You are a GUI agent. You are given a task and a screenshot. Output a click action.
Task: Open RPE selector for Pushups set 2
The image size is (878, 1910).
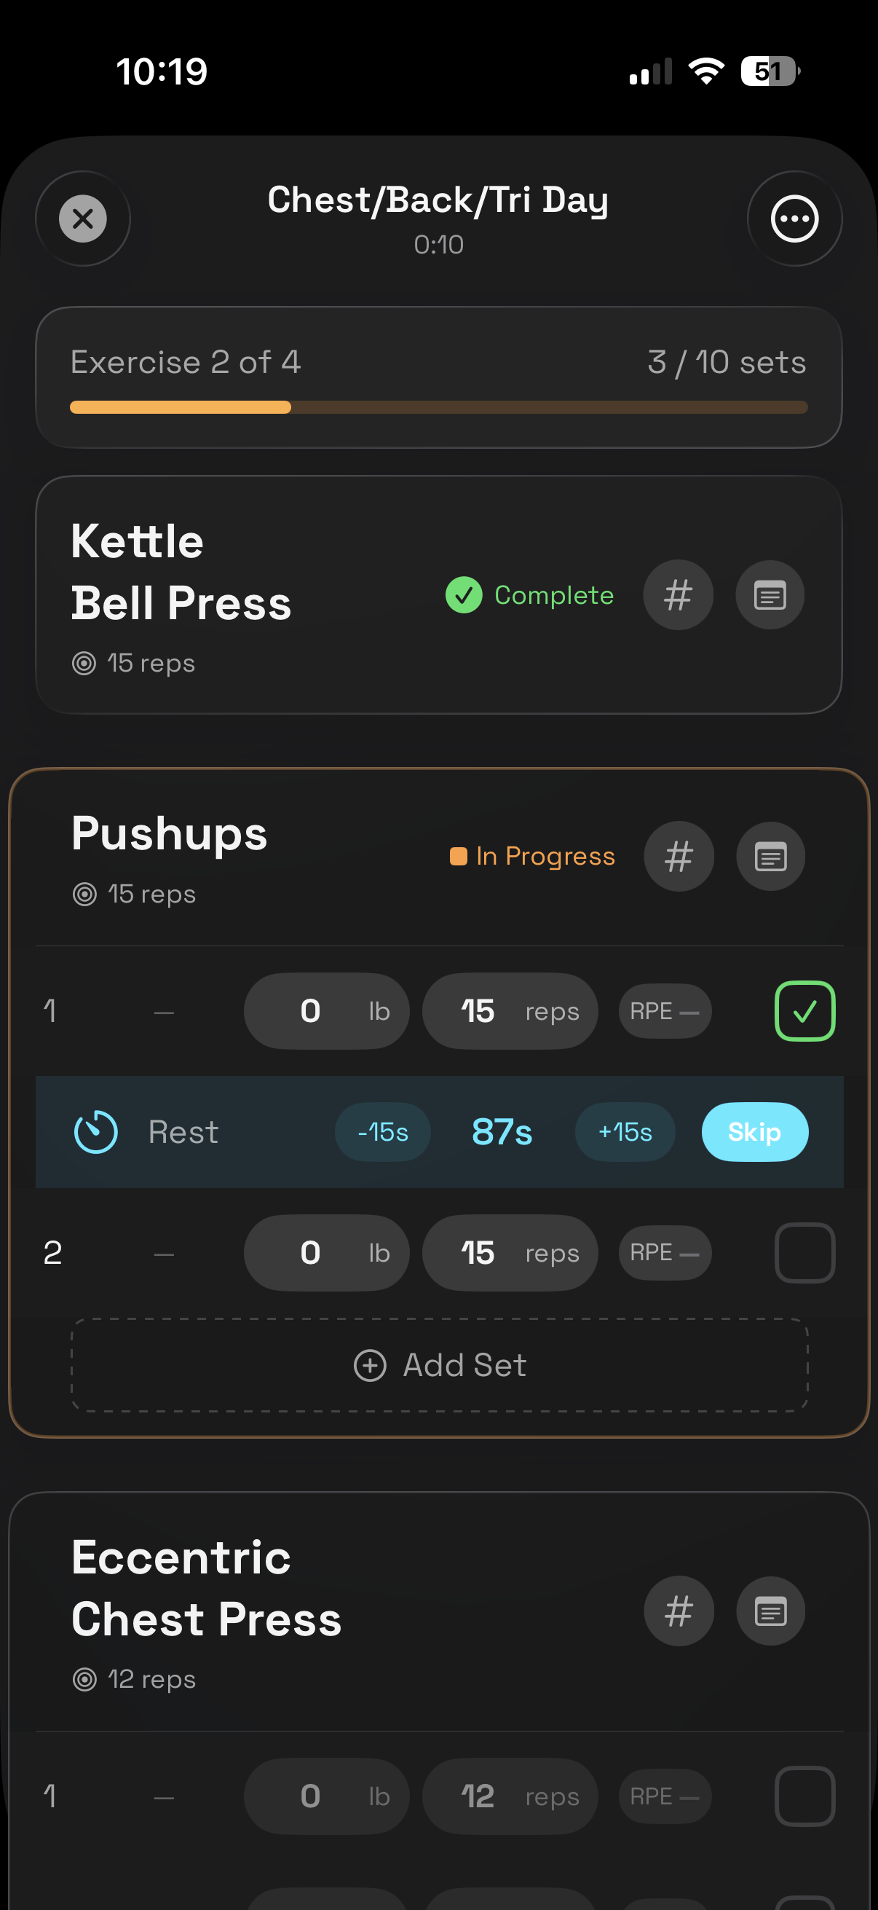665,1252
